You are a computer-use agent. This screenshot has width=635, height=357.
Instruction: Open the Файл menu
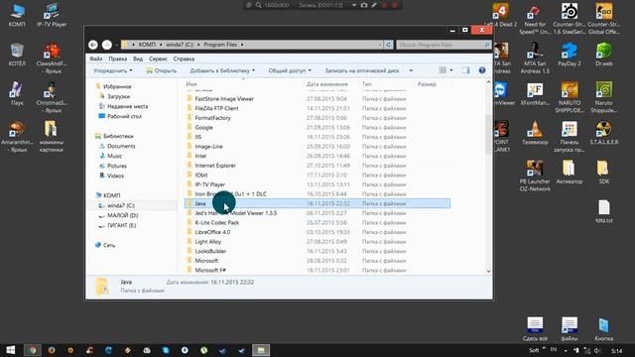[96, 59]
